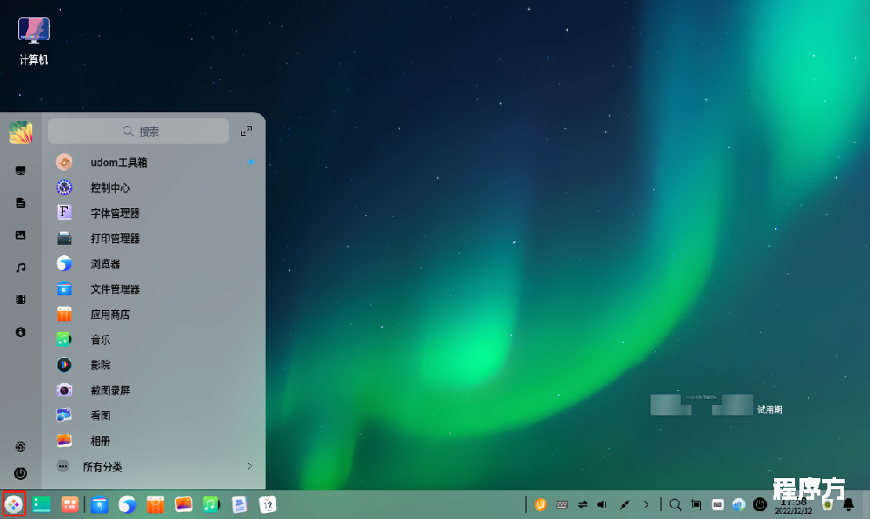870x519 pixels.
Task: Click the clock showing 2022/12/12
Action: point(793,506)
